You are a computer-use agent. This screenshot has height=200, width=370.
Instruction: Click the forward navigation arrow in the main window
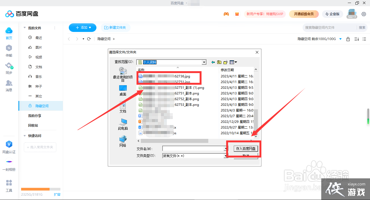77,39
